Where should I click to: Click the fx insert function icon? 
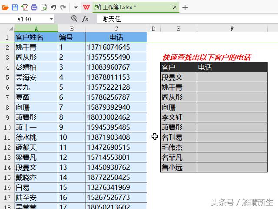pos(85,19)
